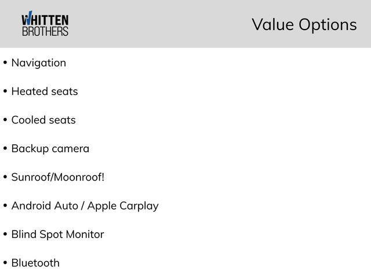
Task: Click the Blind Spot Monitor text
Action: (x=57, y=235)
